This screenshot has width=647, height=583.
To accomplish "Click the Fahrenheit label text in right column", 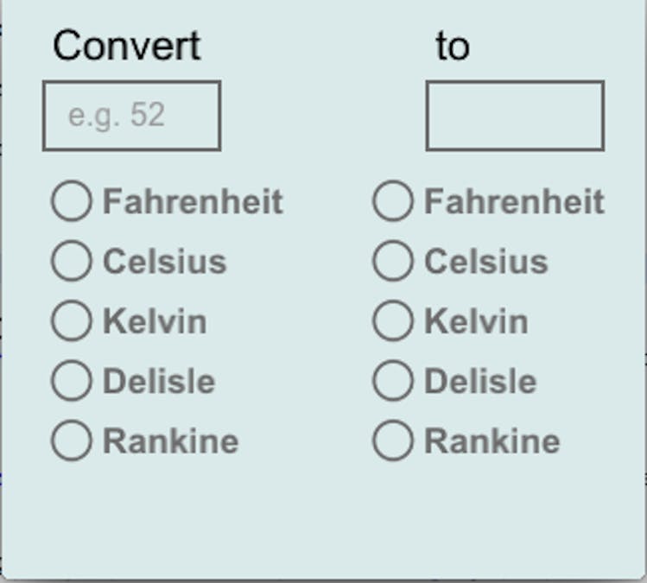I will 514,202.
